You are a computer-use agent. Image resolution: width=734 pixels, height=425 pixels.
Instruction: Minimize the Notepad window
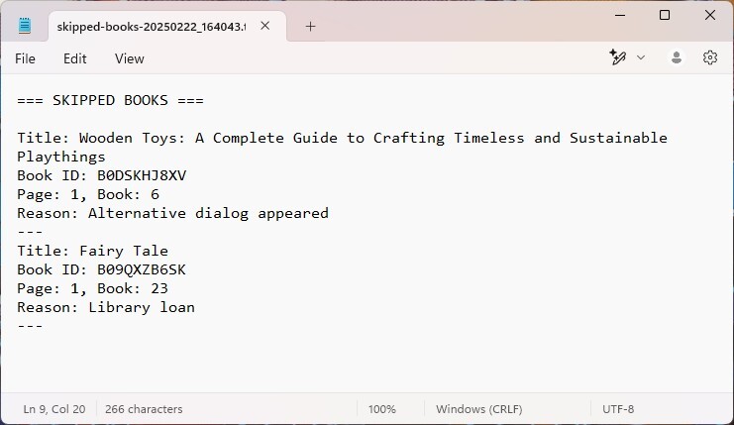point(620,15)
